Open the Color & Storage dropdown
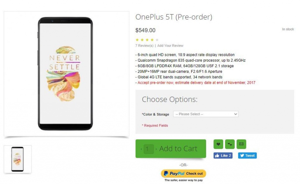Screen dimensions: 300x184 coord(206,114)
